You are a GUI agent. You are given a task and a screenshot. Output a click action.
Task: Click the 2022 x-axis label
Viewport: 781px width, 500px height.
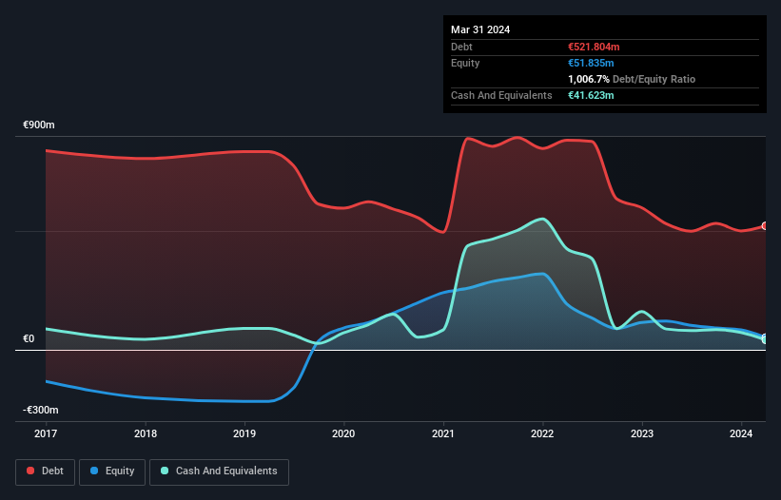coord(542,433)
